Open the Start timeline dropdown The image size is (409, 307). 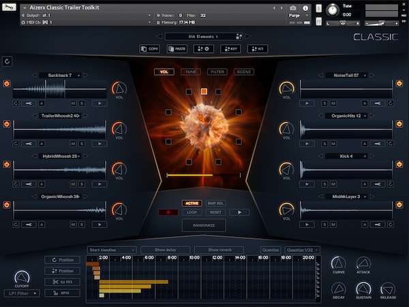tap(112, 250)
